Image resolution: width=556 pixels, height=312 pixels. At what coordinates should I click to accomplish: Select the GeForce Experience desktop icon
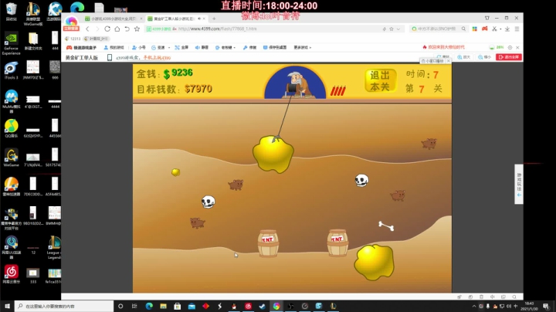click(x=11, y=43)
